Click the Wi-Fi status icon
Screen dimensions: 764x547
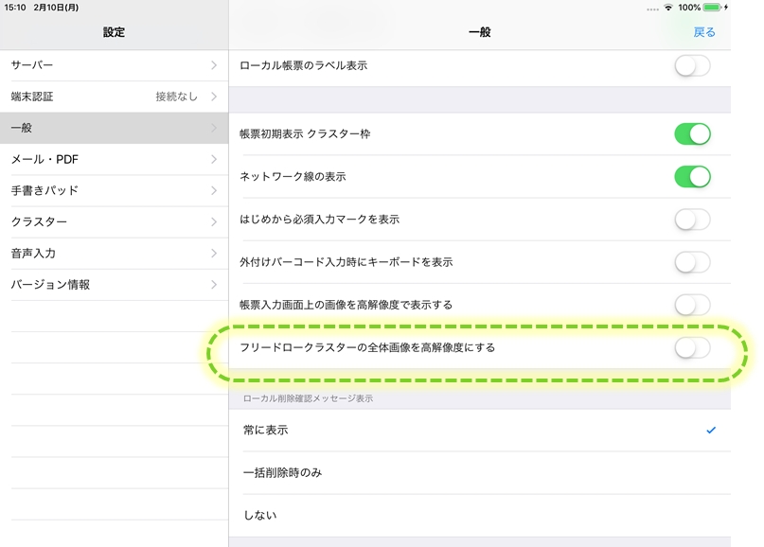click(668, 8)
